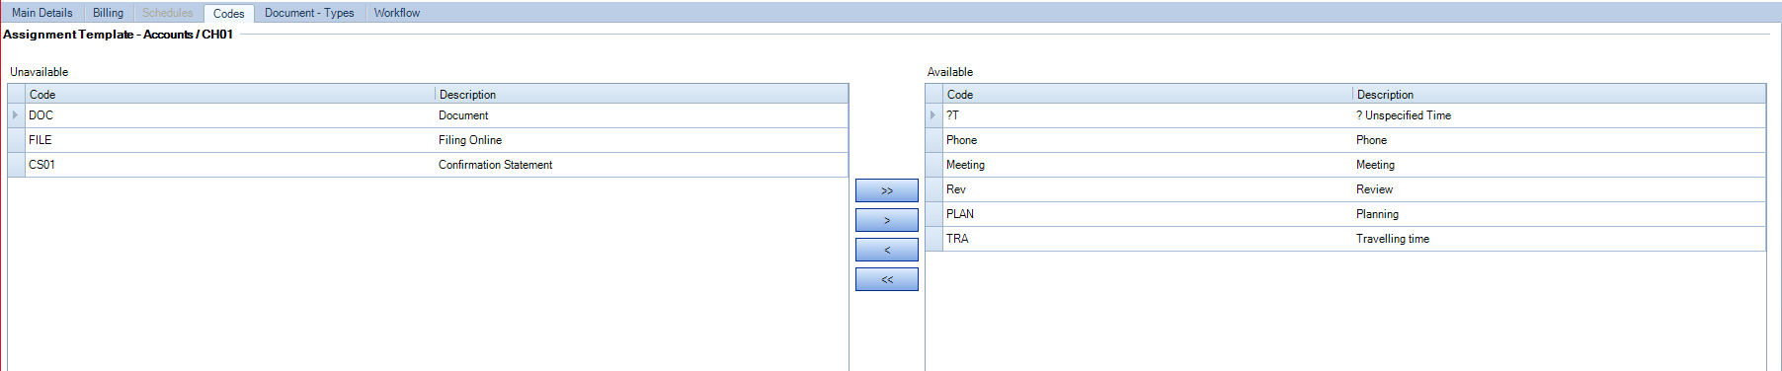This screenshot has width=1782, height=371.
Task: Click the move all right >> button
Action: [887, 190]
